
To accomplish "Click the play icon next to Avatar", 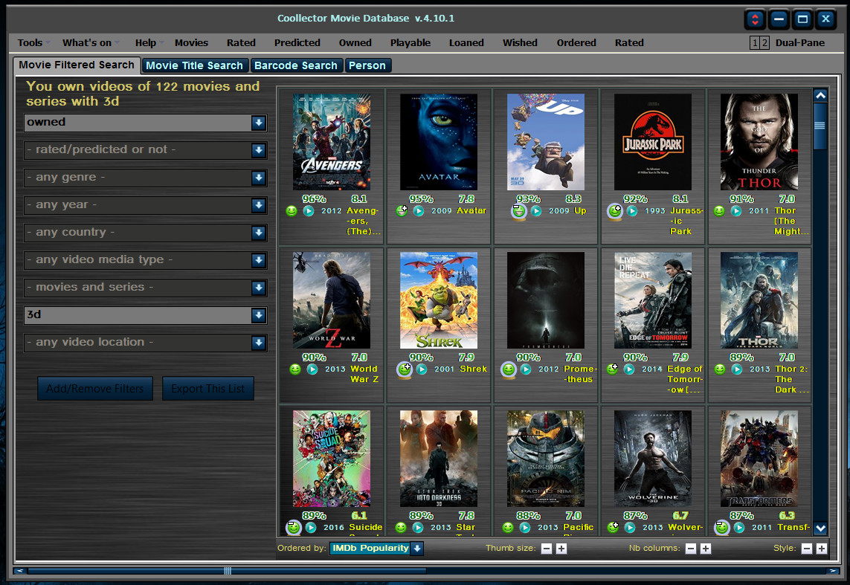I will [x=419, y=210].
